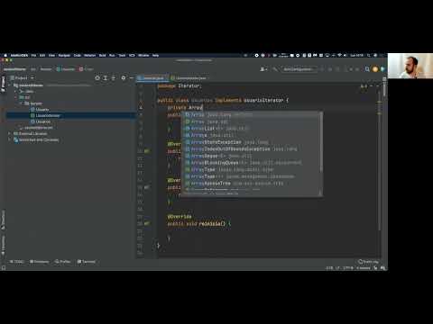Expand External Libraries node
433x324 pixels.
point(9,134)
